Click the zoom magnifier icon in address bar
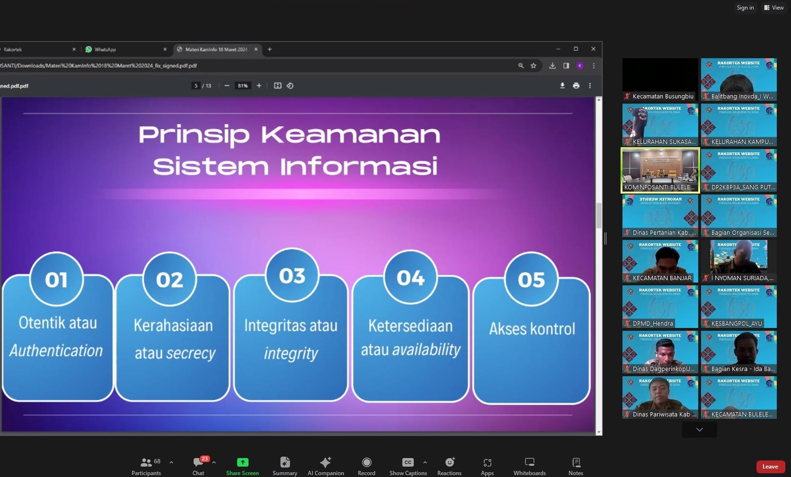Image resolution: width=791 pixels, height=477 pixels. [521, 66]
